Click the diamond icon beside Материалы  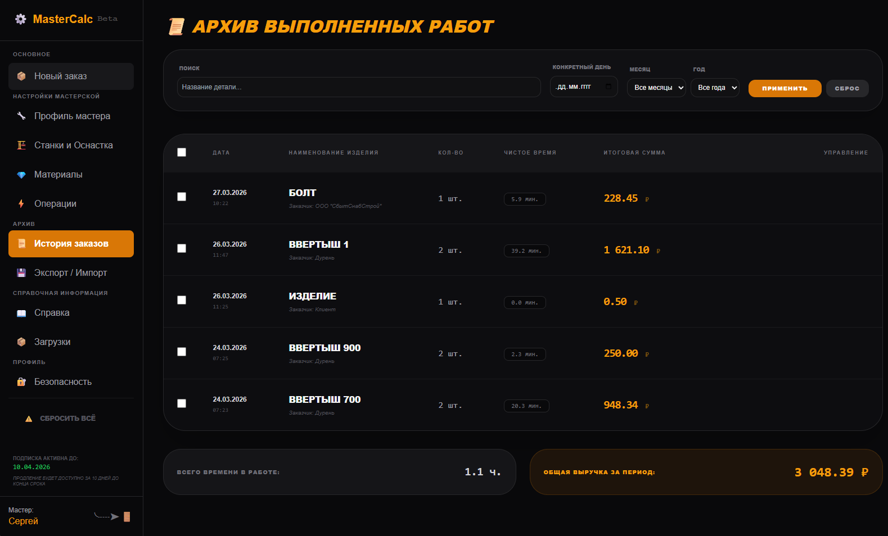21,175
